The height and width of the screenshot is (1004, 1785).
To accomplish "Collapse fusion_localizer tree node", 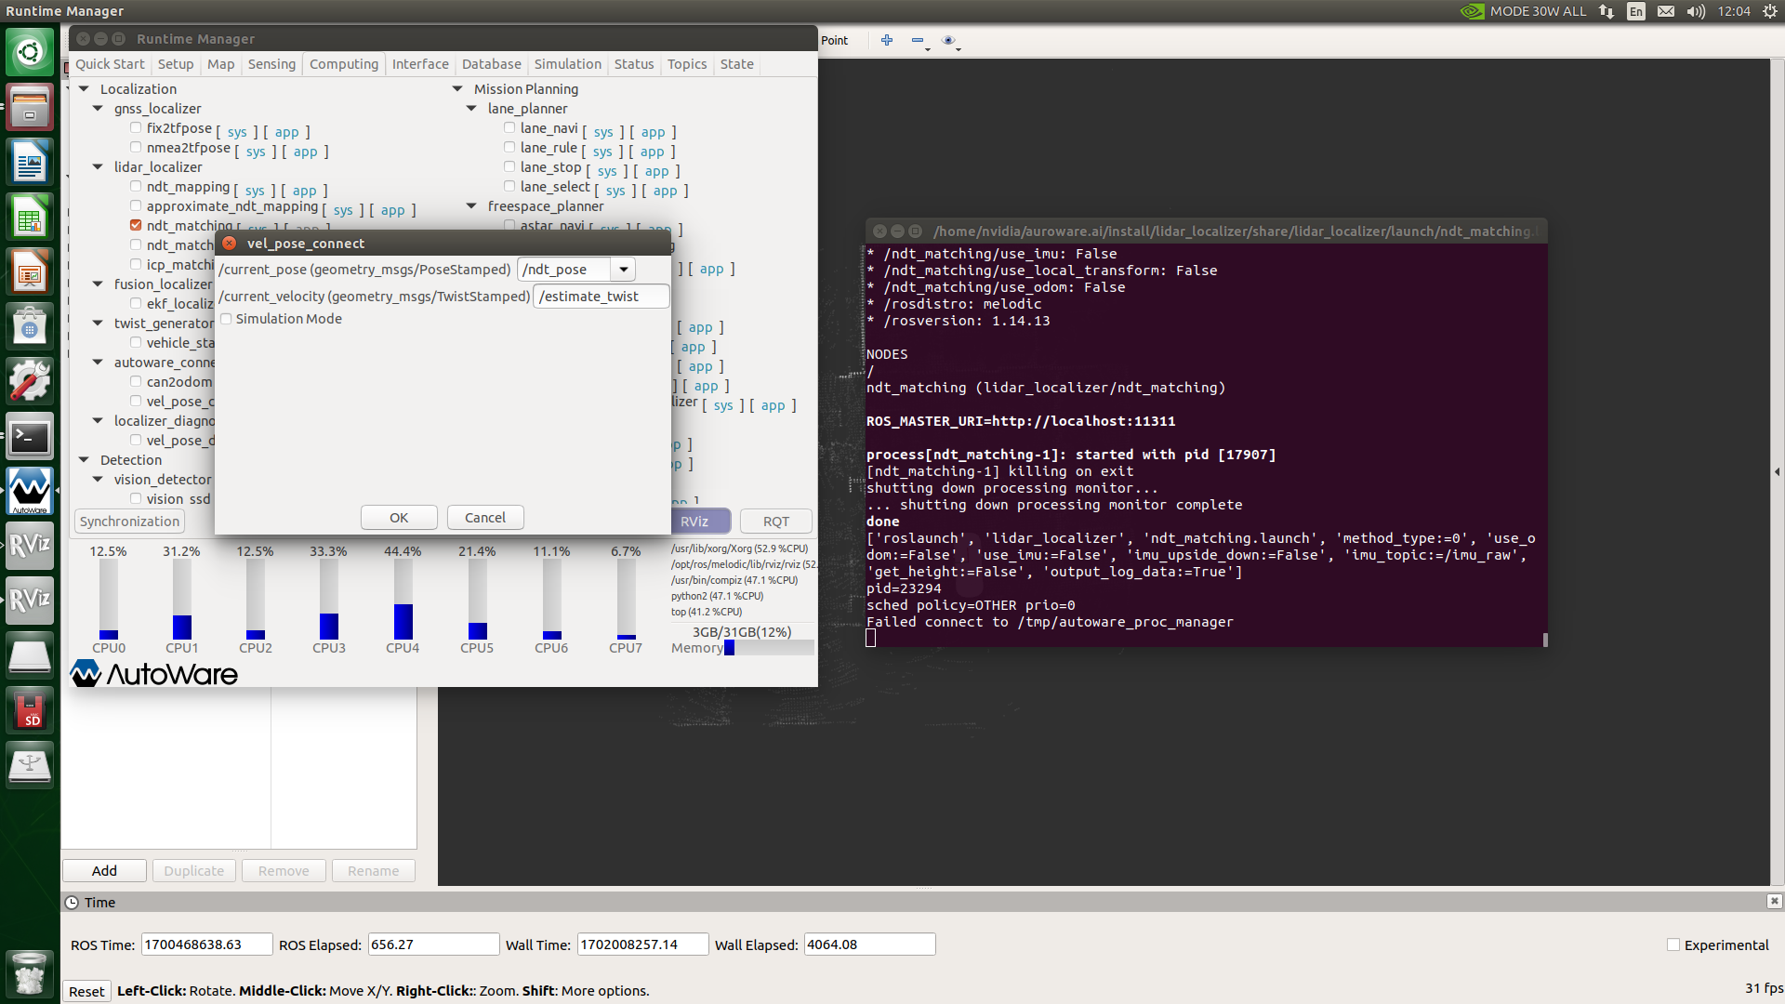I will tap(98, 284).
